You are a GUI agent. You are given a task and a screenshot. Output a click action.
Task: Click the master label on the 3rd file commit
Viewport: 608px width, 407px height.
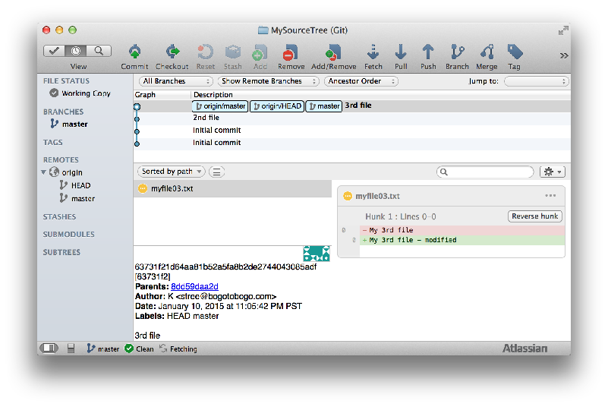324,106
